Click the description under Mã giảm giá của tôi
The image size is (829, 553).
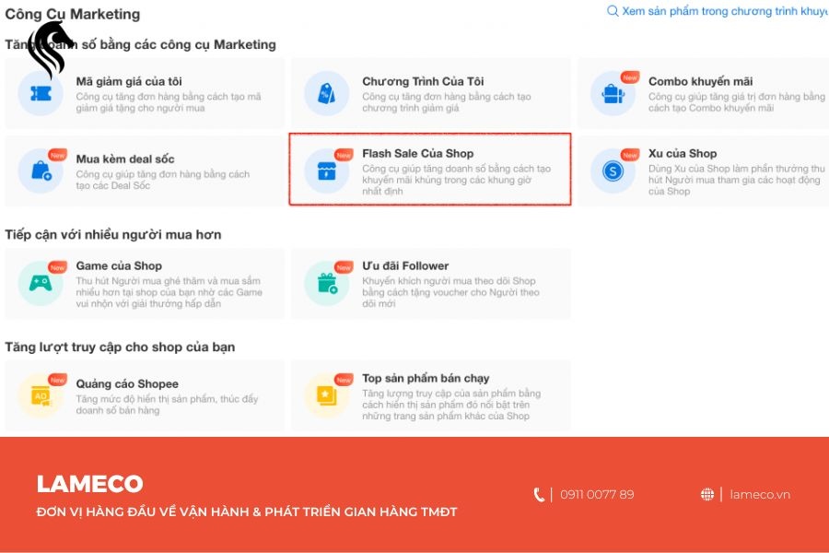(169, 102)
